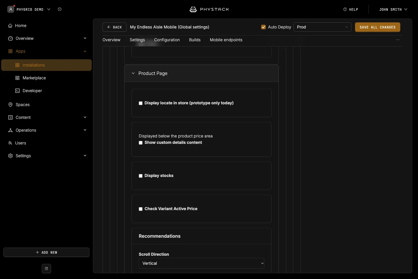Click the Phygrid Demo account avatar
Viewport: 418px width, 279px height.
tap(11, 9)
